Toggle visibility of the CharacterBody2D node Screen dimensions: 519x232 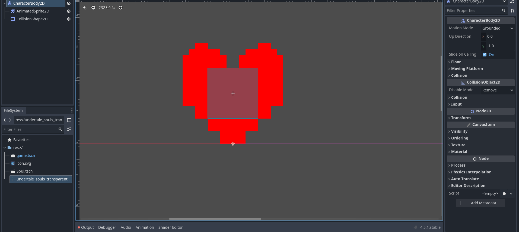(x=69, y=3)
